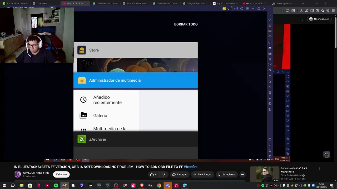Click Télécharger to download video
337x189 pixels.
202,175
